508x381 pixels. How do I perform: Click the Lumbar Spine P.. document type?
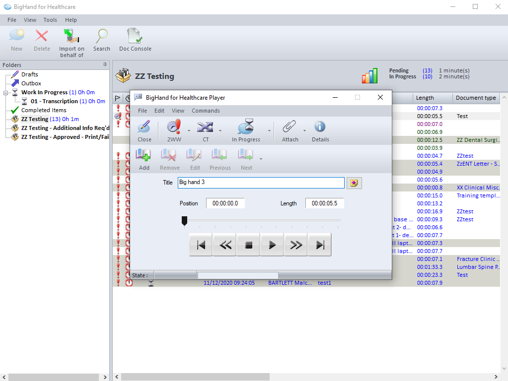coord(478,267)
